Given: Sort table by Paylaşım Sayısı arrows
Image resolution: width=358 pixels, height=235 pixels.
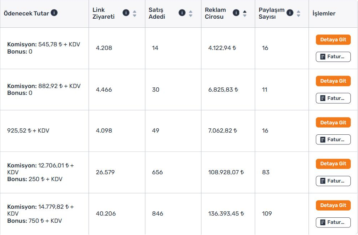Looking at the screenshot, I should 298,13.
